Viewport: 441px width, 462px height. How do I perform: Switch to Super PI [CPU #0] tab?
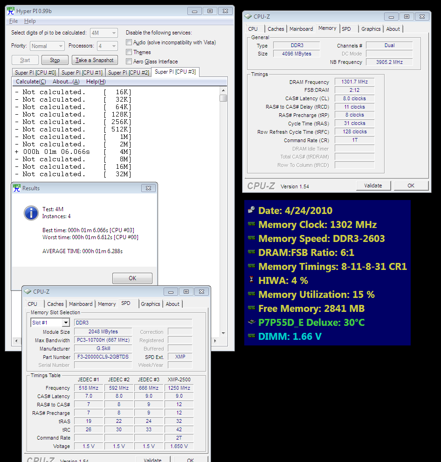pyautogui.click(x=35, y=72)
